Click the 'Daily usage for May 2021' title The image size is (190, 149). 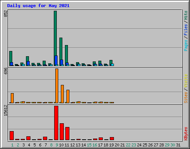tap(38, 6)
